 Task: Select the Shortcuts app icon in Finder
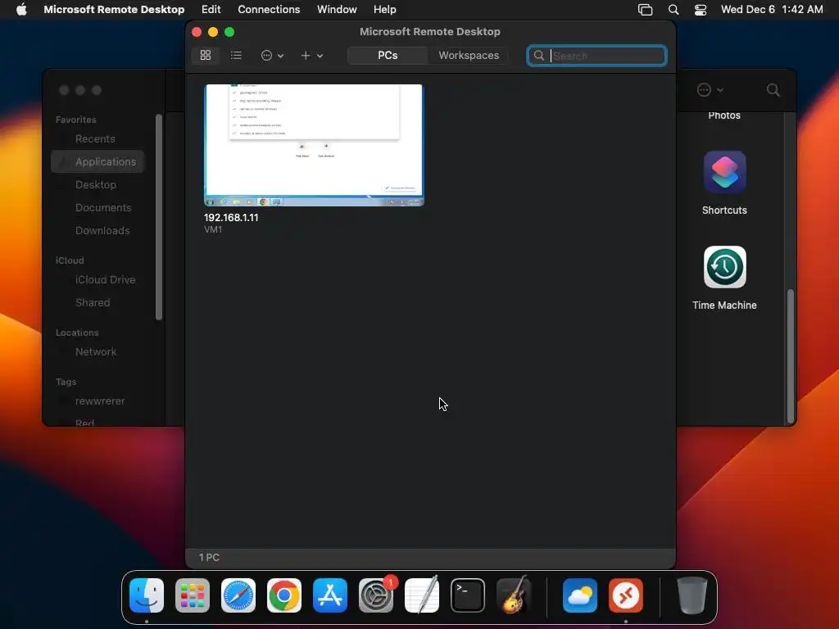click(724, 172)
